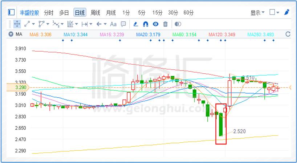Click the 3.010 y-axis price label
The height and width of the screenshot is (163, 297).
tap(20, 105)
